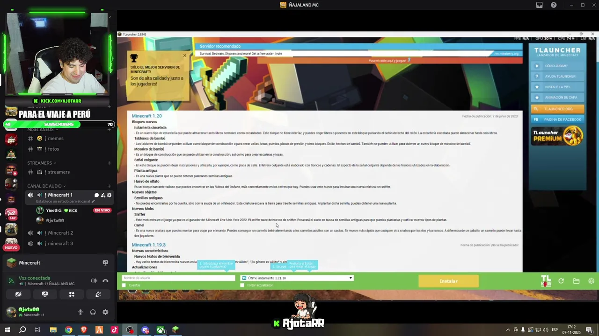Viewport: 599px width, 336px height.
Task: Open Brave browser from the taskbar
Action: [84, 330]
